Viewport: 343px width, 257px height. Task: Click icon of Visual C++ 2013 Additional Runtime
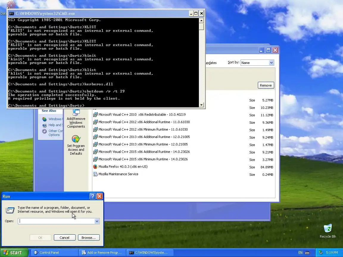(x=95, y=137)
